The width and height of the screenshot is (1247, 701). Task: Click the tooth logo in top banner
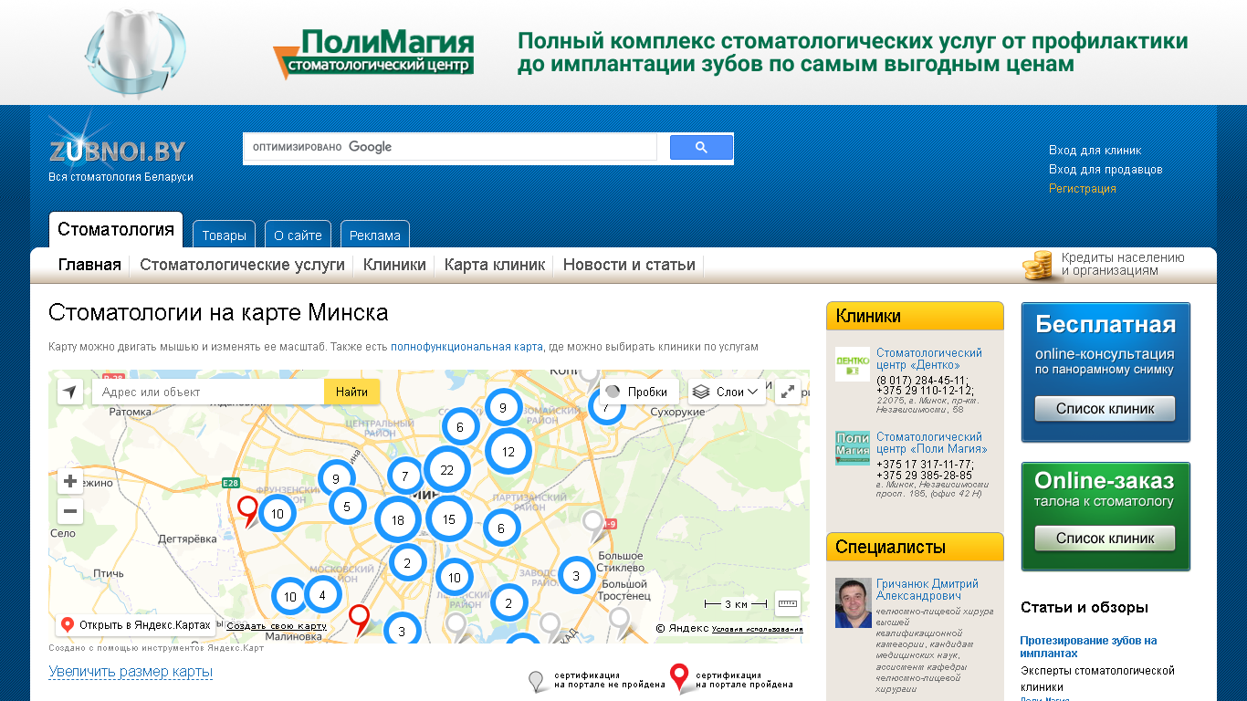pyautogui.click(x=135, y=53)
